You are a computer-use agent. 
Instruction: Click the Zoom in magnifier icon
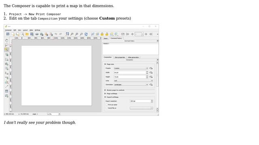(76, 34)
